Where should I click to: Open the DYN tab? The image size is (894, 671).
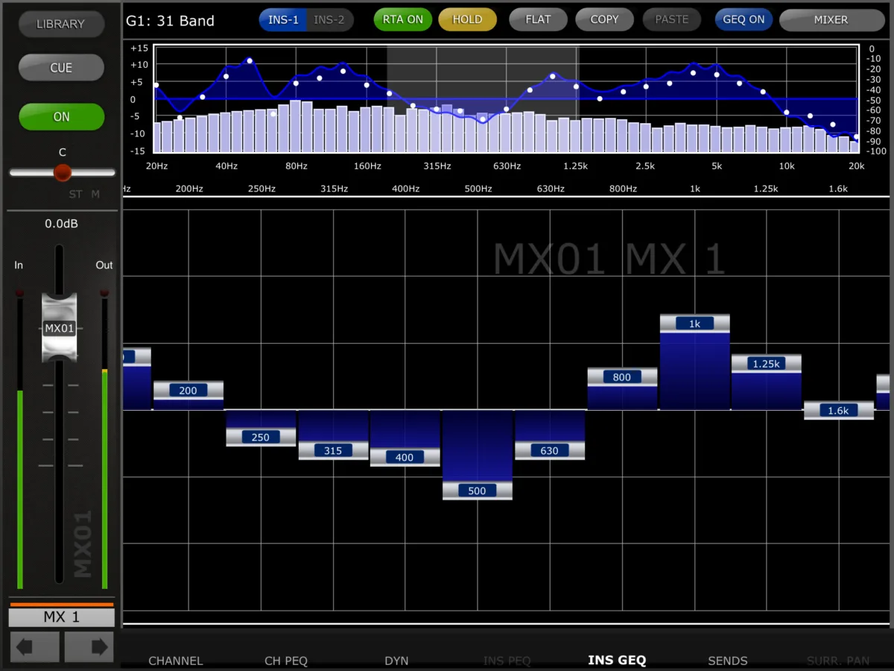coord(396,661)
